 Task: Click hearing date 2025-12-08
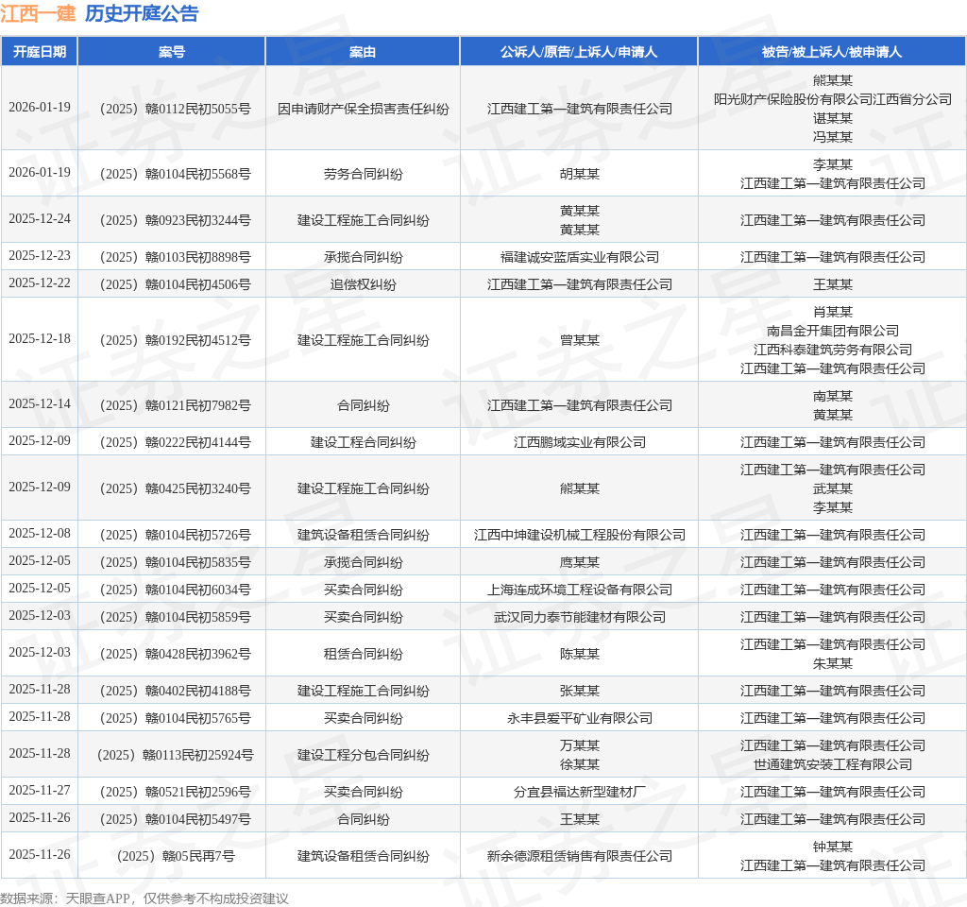40,533
